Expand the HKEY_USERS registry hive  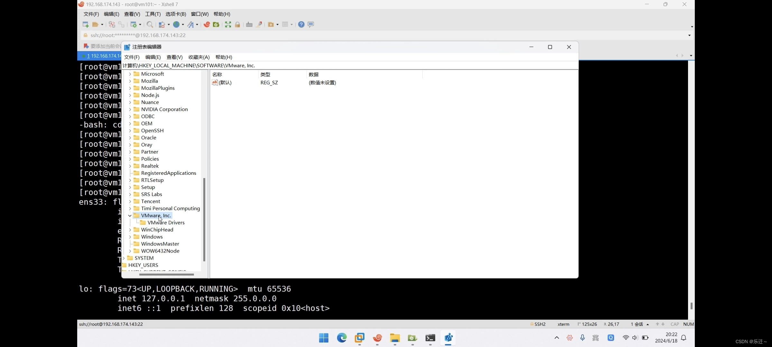coord(123,265)
